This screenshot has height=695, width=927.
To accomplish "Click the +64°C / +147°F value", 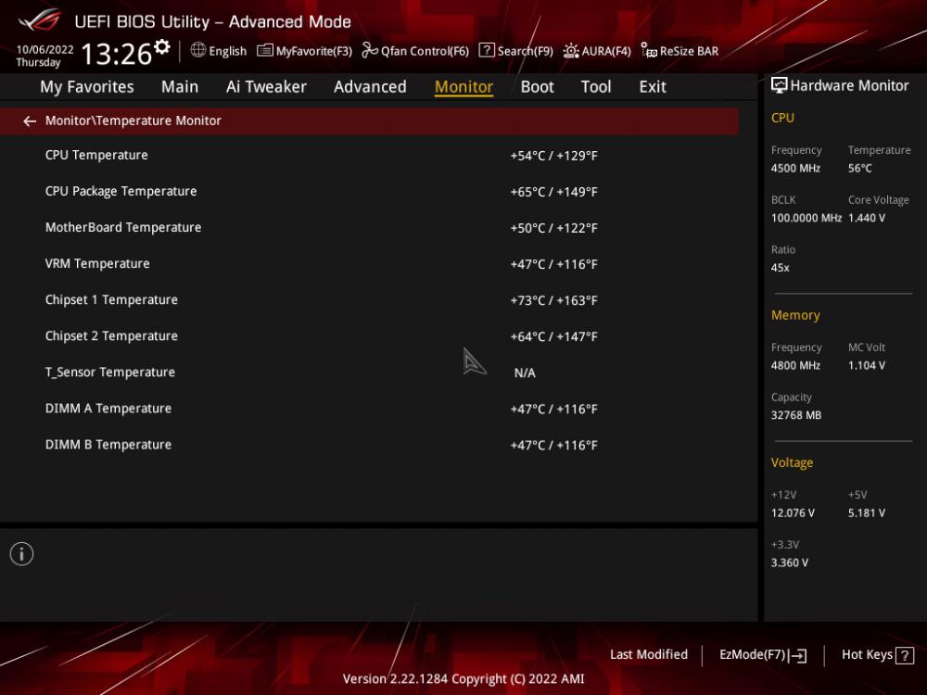I will pos(554,337).
